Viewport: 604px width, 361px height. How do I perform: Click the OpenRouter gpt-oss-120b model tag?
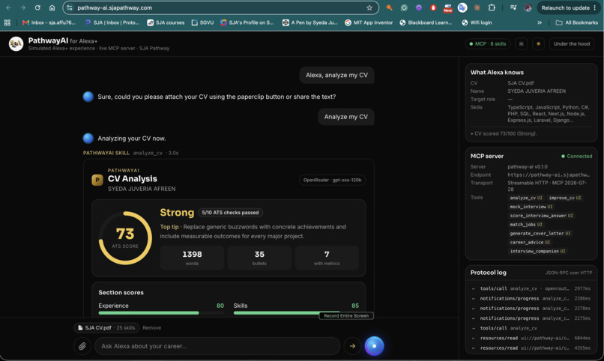coord(332,180)
